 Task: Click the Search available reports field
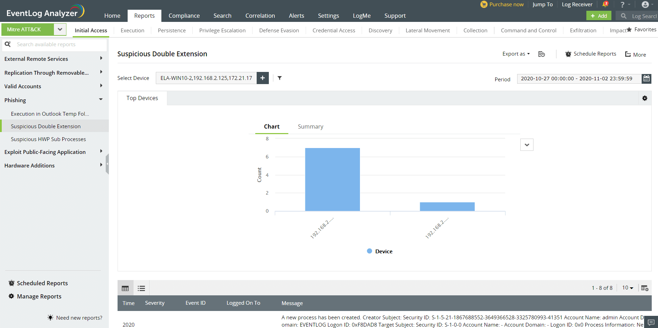(55, 44)
